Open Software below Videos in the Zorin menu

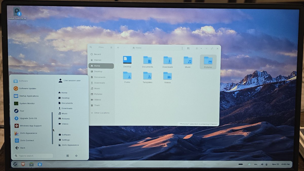point(64,135)
